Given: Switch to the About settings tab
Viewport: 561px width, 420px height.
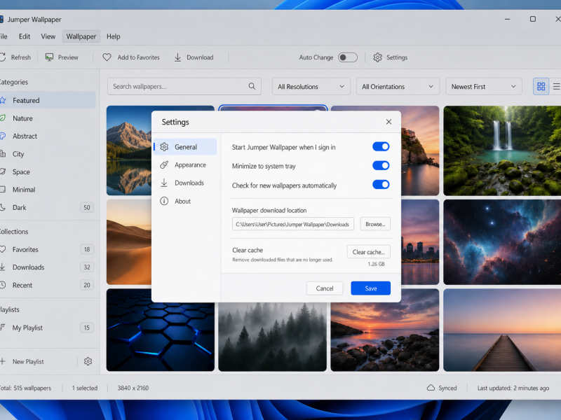Looking at the screenshot, I should 185,201.
